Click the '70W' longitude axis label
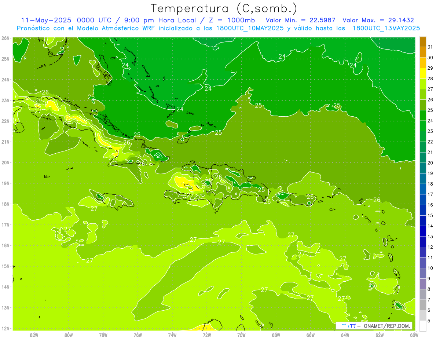 tap(241, 335)
